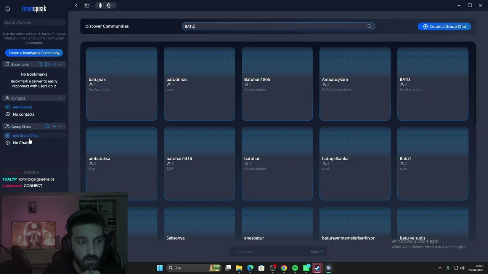Click the Saksonya community name

pyautogui.click(x=175, y=238)
